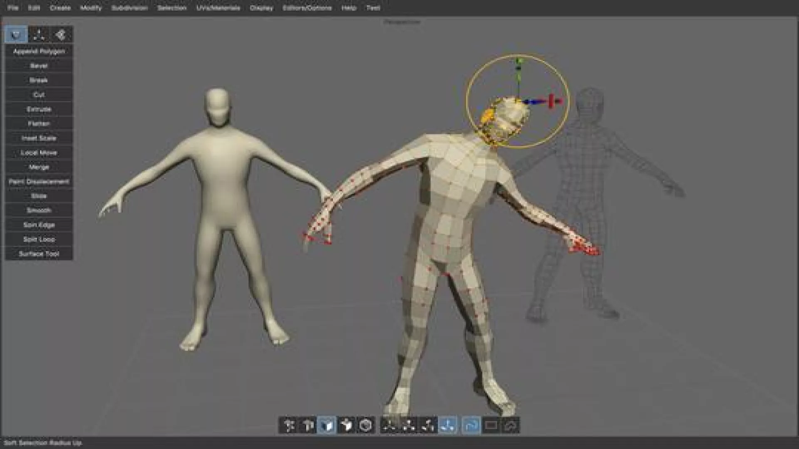Select the hexagon wireframe icon in bottom toolbar
This screenshot has width=799, height=449.
(x=365, y=425)
